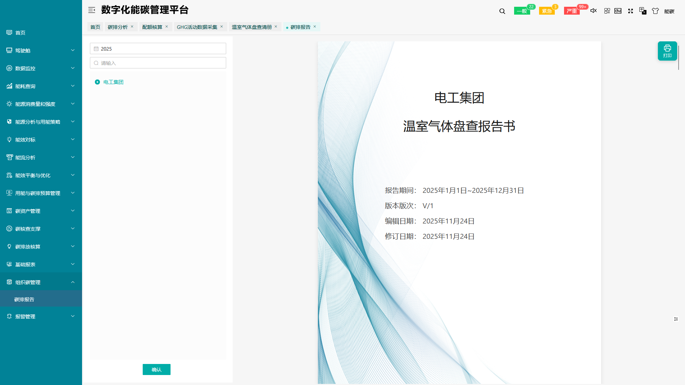Open the 碳排报告 sidebar item
685x385 pixels.
(x=24, y=299)
